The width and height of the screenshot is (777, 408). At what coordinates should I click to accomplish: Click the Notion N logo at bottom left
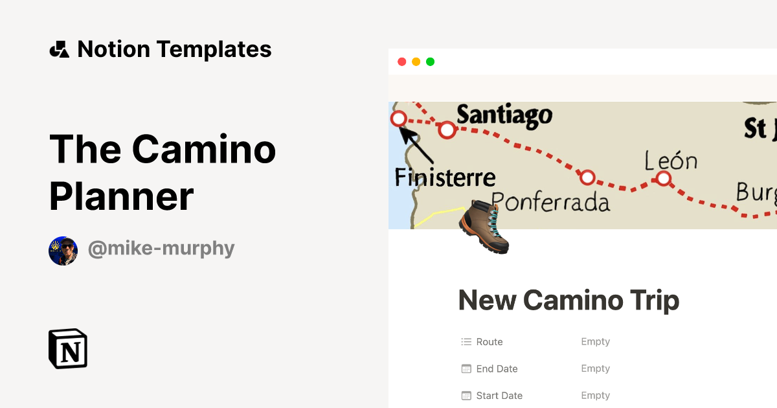pos(67,348)
